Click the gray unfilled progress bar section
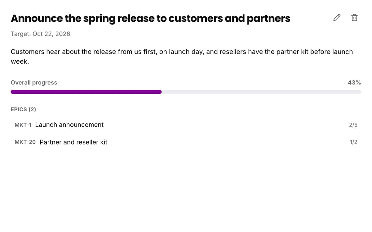Image resolution: width=372 pixels, height=232 pixels. pyautogui.click(x=261, y=92)
